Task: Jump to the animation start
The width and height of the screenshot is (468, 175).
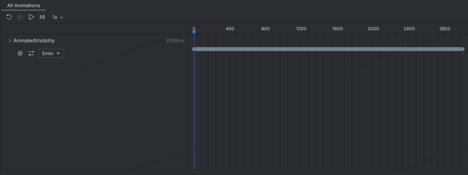Action: [x=20, y=17]
